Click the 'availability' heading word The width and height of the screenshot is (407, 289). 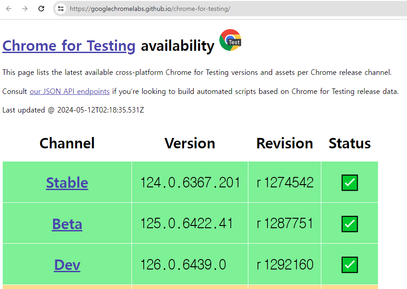click(x=178, y=46)
